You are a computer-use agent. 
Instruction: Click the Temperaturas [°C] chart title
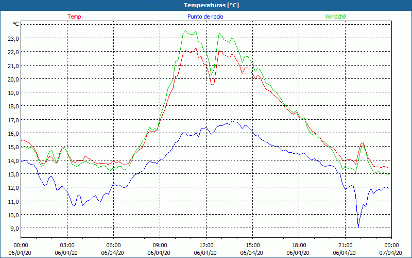212,5
